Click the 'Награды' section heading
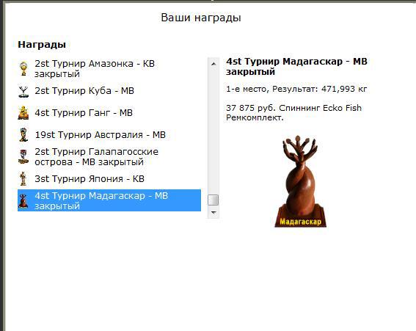 (42, 44)
